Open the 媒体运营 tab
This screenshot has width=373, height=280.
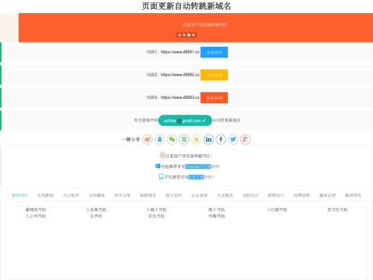coord(327,196)
